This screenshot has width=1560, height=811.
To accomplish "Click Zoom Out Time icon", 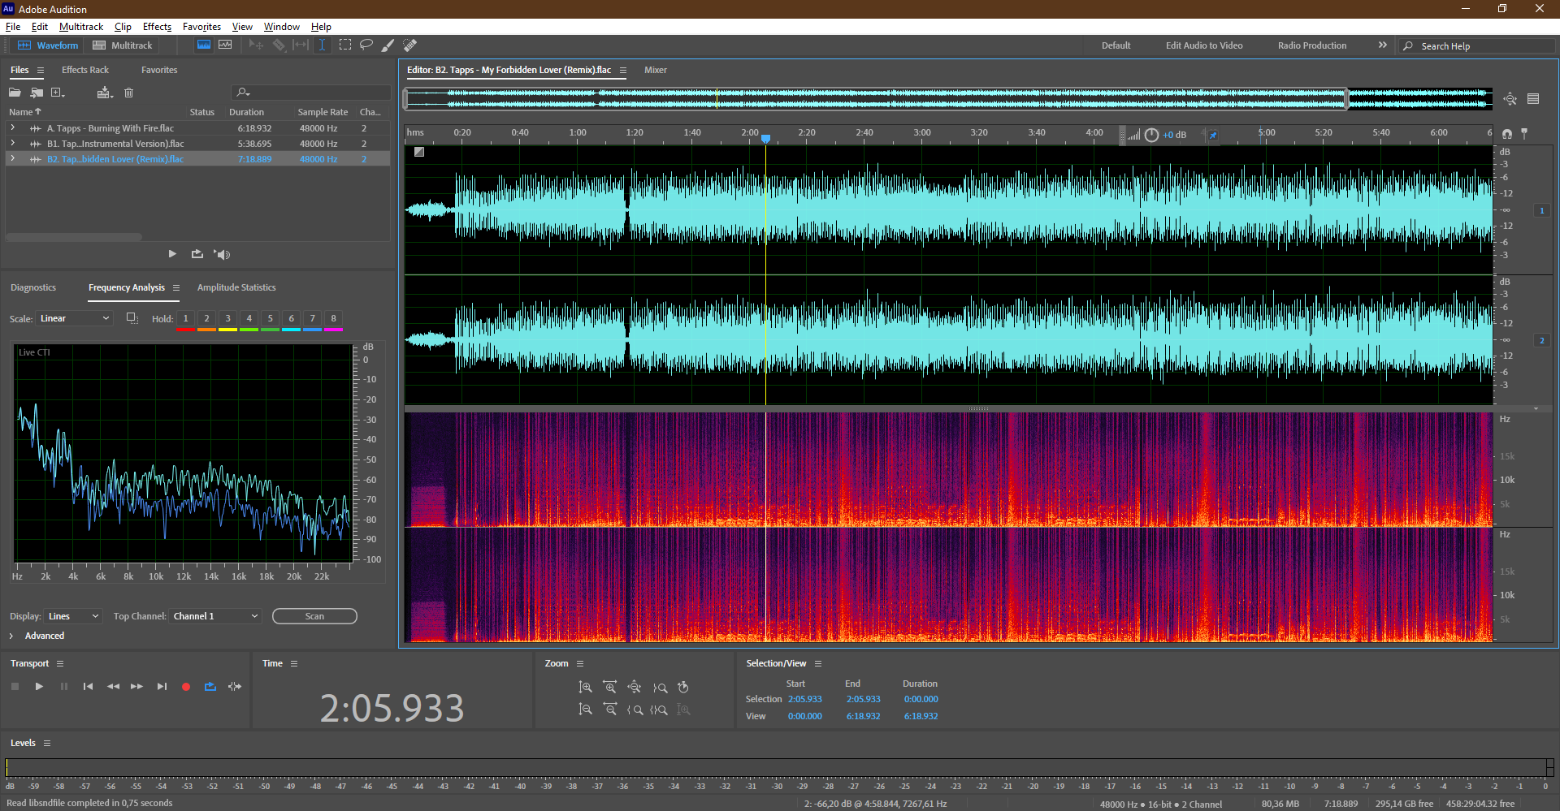I will pyautogui.click(x=610, y=710).
